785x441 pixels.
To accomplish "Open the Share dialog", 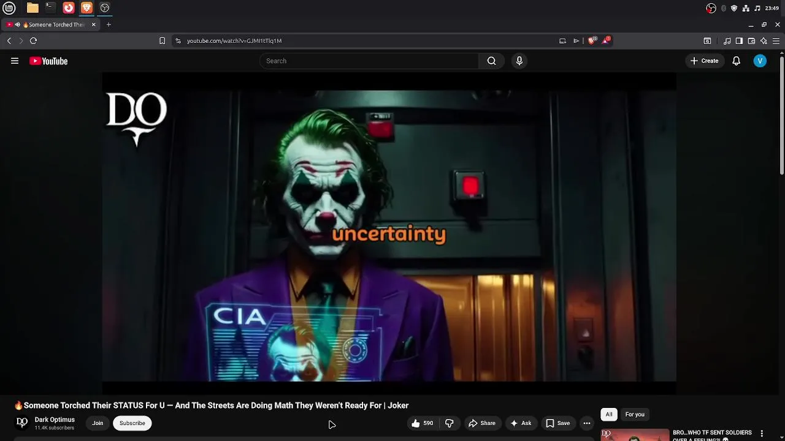I will tap(482, 423).
